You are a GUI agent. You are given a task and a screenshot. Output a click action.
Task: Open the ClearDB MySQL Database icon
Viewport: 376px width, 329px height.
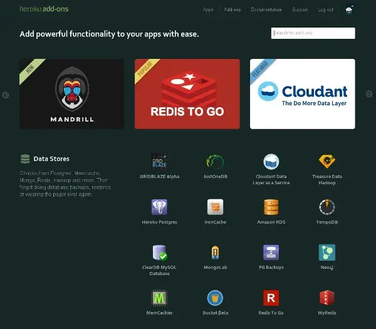coord(160,253)
